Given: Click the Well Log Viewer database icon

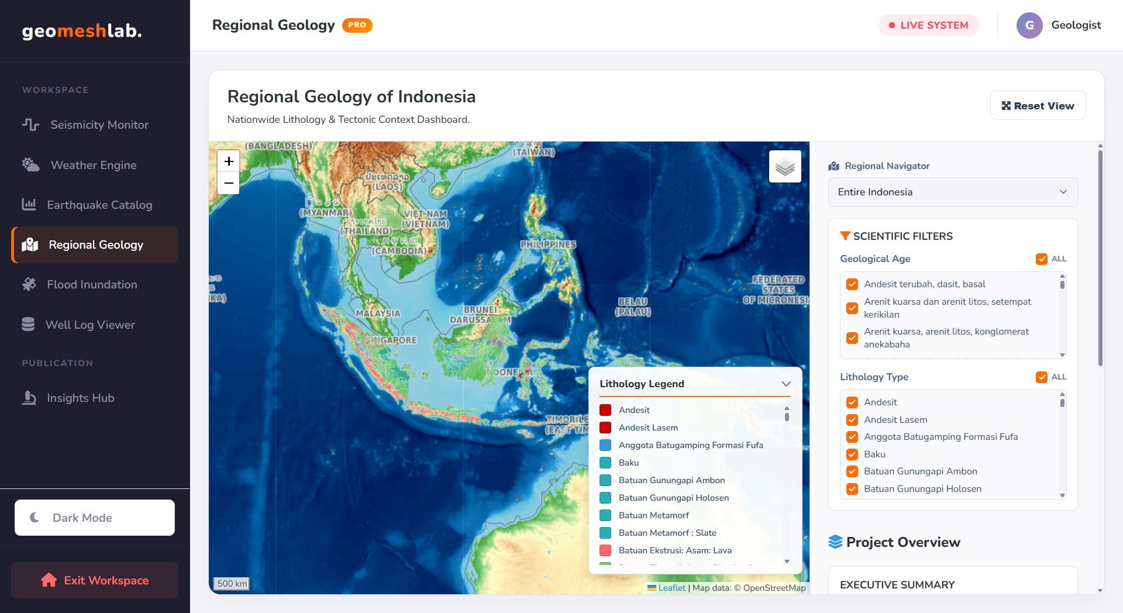Looking at the screenshot, I should point(28,325).
